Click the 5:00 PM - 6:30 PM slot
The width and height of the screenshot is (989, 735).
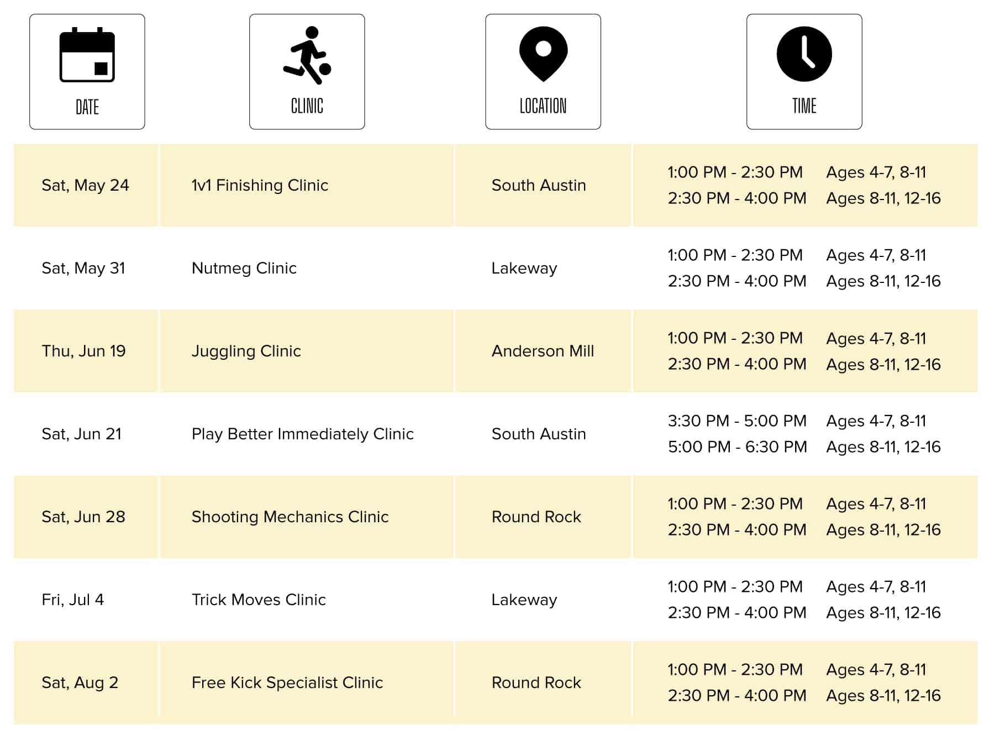(737, 447)
